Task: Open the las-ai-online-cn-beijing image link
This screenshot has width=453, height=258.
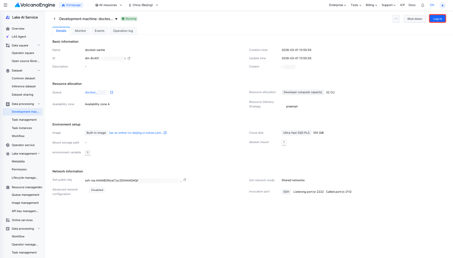Action: click(136, 133)
